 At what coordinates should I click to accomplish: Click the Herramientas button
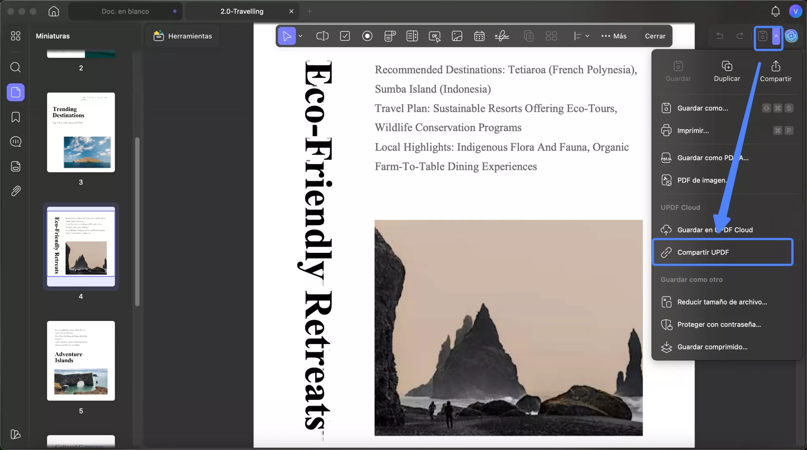pyautogui.click(x=183, y=36)
